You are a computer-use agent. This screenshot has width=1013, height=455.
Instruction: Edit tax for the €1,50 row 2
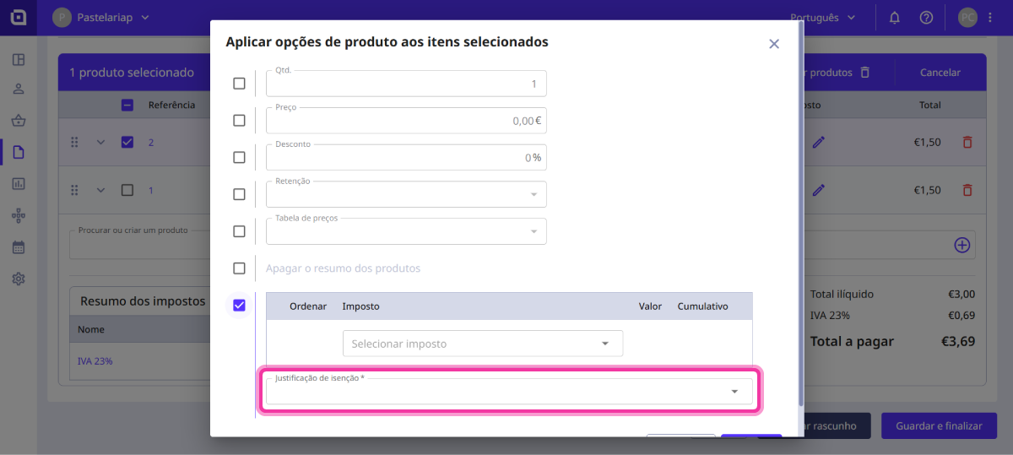818,142
